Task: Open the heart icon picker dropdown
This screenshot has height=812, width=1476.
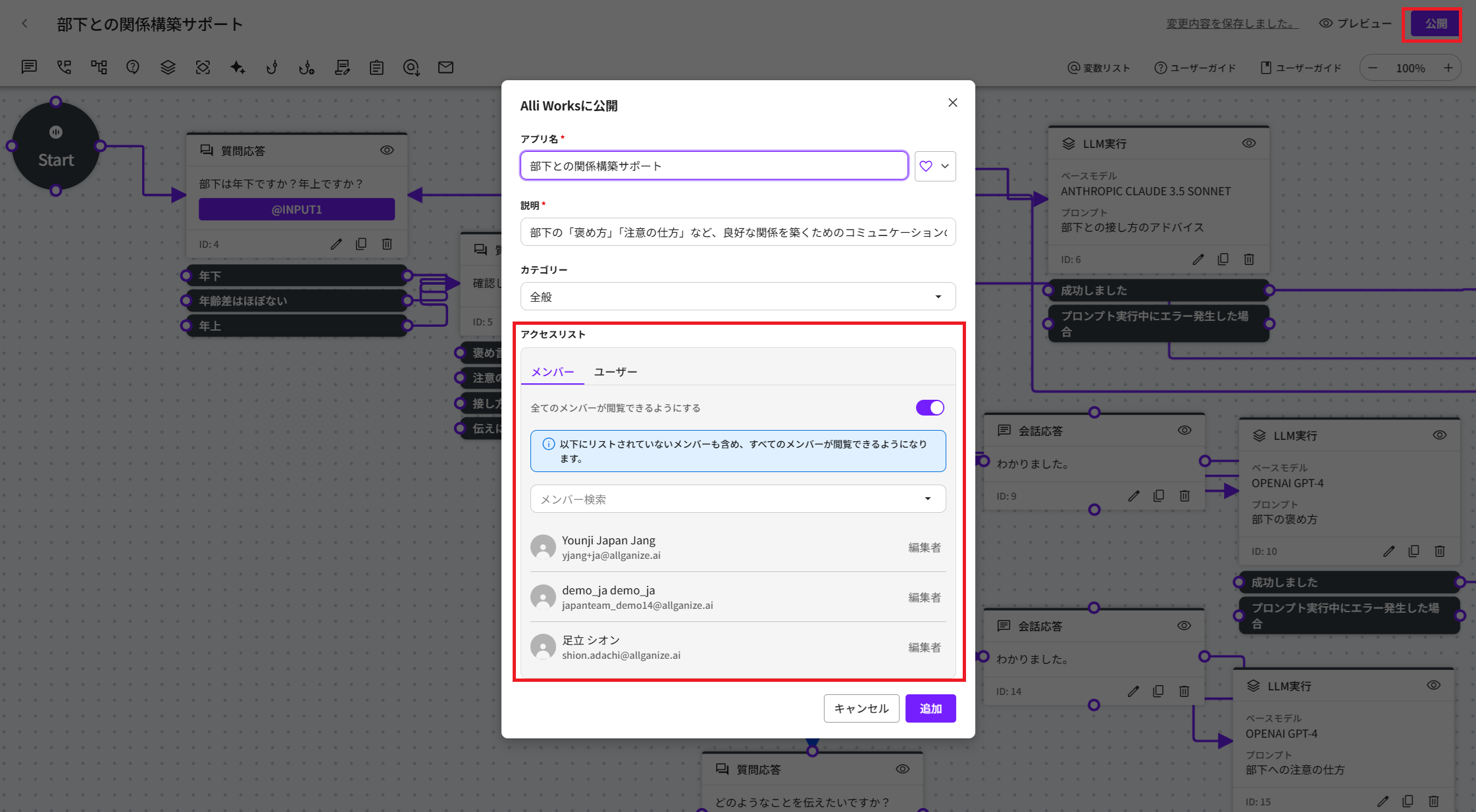Action: 934,166
